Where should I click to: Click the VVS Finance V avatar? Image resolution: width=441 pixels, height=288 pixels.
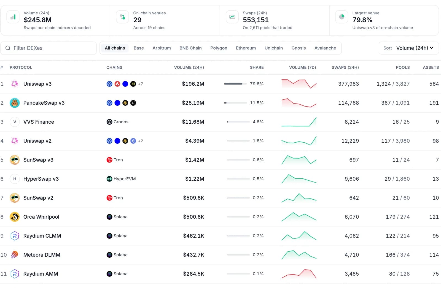coord(15,122)
